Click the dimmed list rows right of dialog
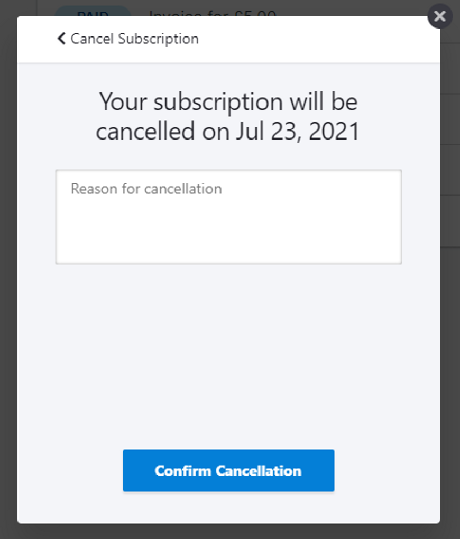Image resolution: width=460 pixels, height=539 pixels. click(x=450, y=144)
